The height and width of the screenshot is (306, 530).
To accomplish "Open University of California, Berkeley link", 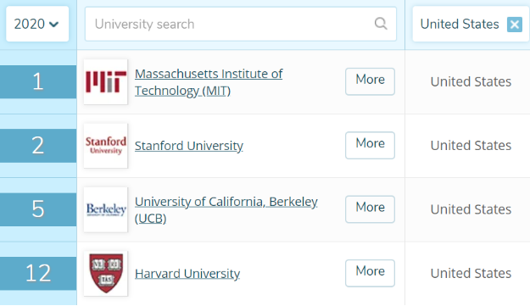I will coord(226,209).
